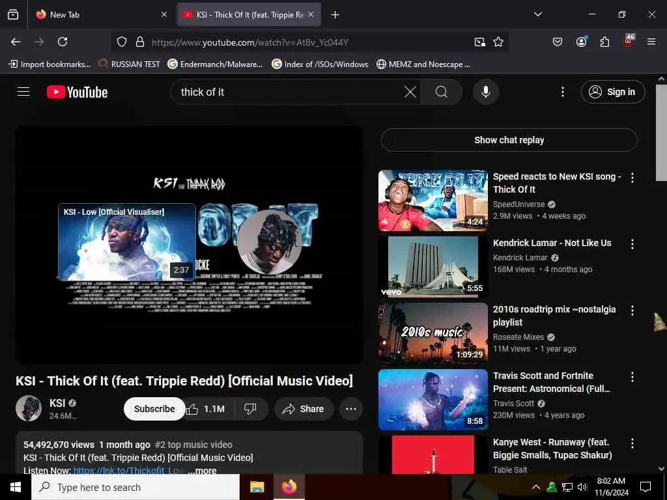This screenshot has height=500, width=667.
Task: Click the page vertical scrollbar thumb
Action: pyautogui.click(x=661, y=133)
